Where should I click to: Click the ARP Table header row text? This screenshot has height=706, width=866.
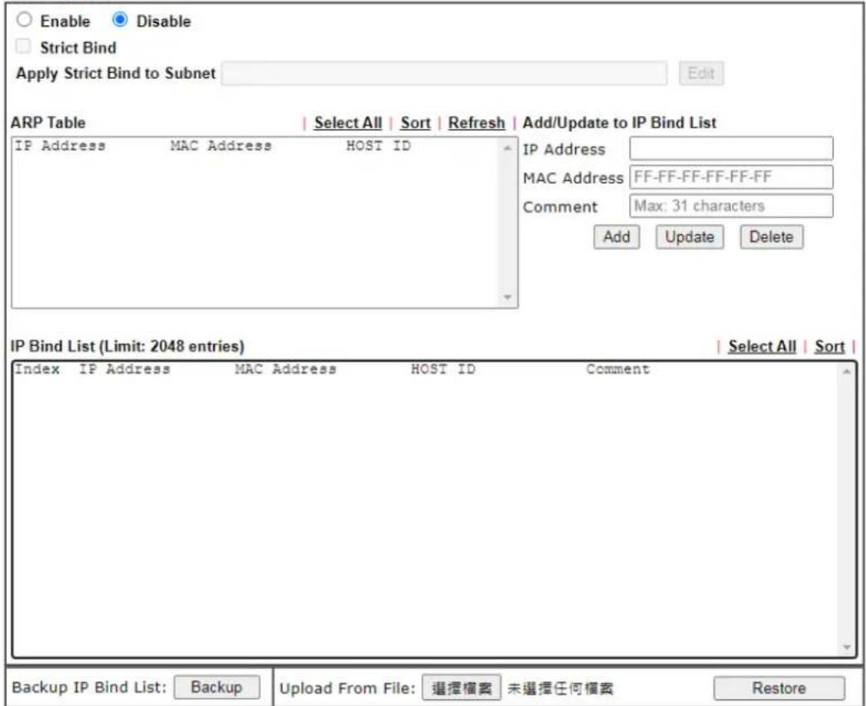(213, 146)
